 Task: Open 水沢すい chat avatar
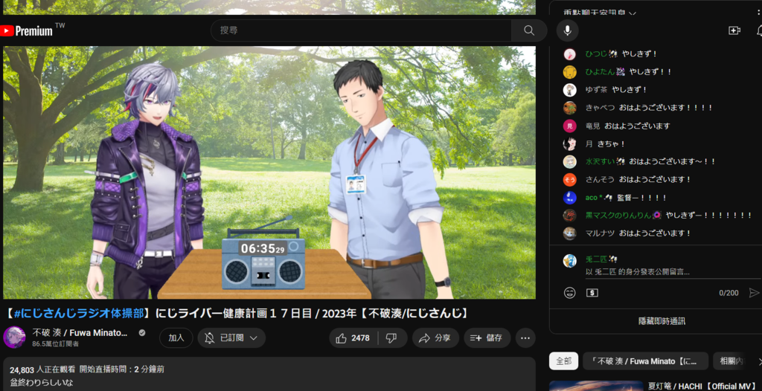click(x=569, y=162)
